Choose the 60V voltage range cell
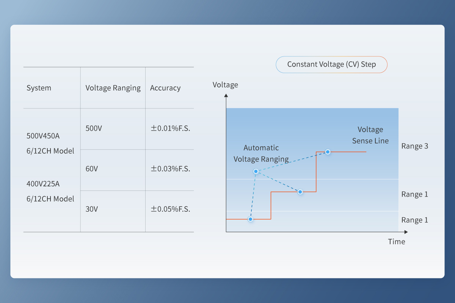 coord(92,169)
